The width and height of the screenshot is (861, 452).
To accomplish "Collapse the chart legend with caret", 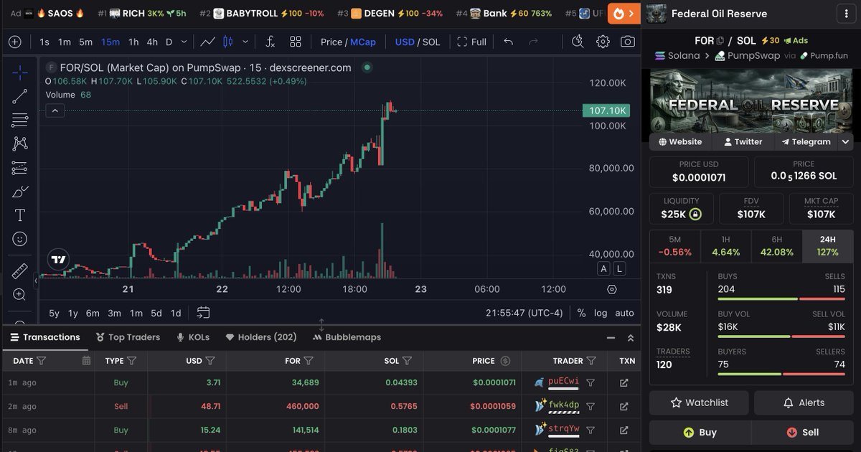I will pyautogui.click(x=55, y=110).
